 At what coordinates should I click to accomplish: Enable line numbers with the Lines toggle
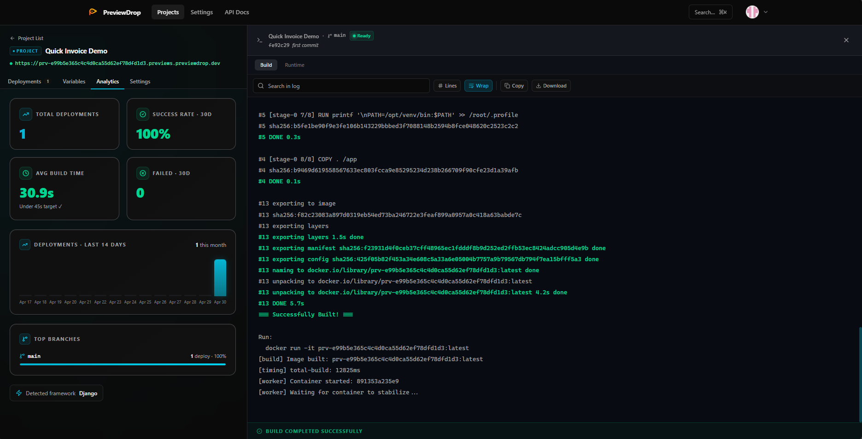tap(446, 86)
